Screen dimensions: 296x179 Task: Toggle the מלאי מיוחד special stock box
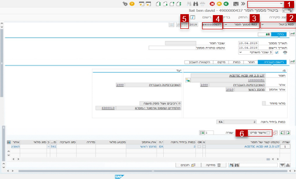[264, 103]
